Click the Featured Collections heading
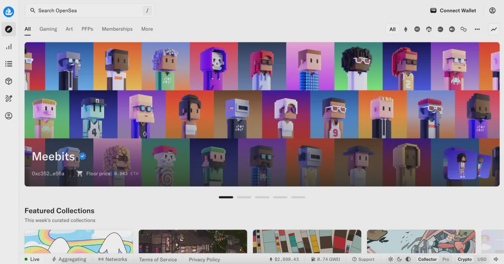This screenshot has width=504, height=264. 59,211
